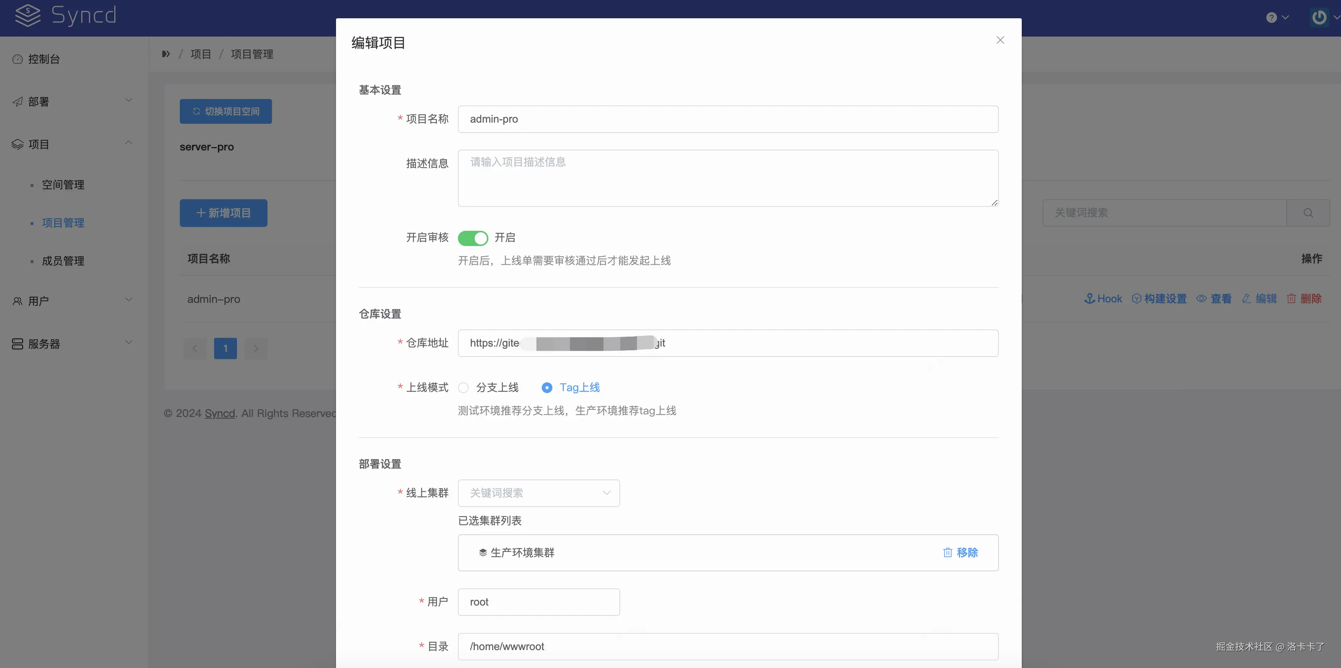Select the 分支上线 radio option
The image size is (1341, 668).
[463, 388]
